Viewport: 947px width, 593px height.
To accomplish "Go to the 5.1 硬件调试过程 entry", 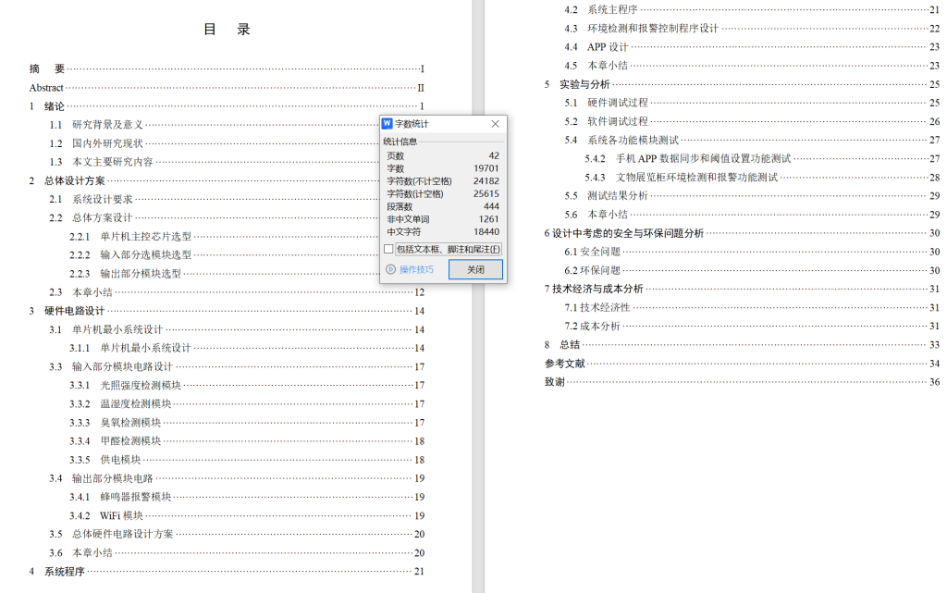I will pos(617,103).
